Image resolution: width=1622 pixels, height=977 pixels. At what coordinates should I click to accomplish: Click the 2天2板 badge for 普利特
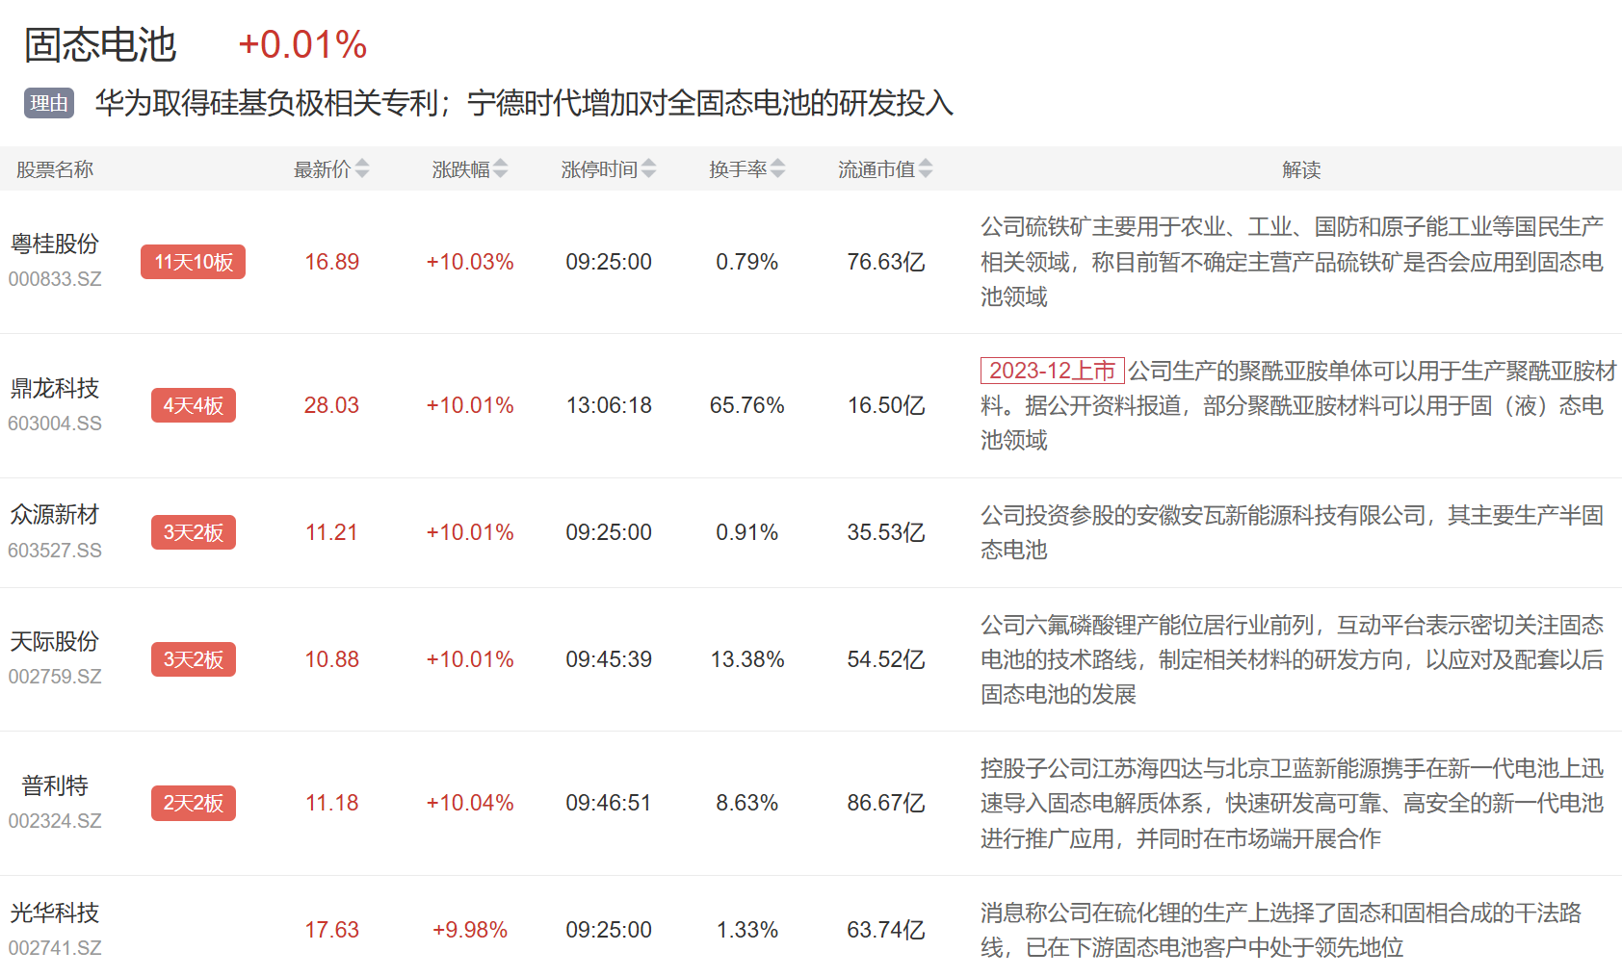point(193,803)
